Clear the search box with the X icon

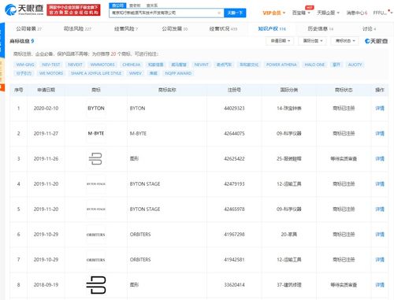[219, 13]
